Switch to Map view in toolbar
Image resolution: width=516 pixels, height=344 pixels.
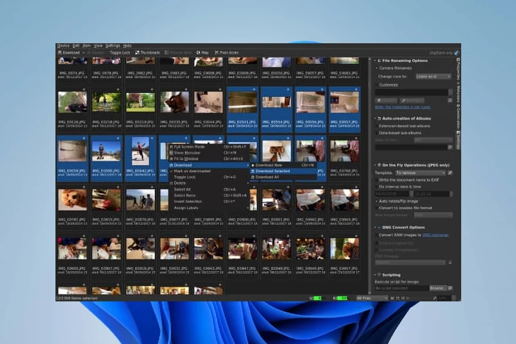pos(203,53)
